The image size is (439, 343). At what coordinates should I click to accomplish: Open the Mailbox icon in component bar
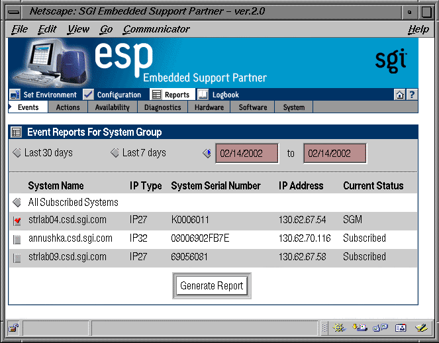(x=360, y=328)
